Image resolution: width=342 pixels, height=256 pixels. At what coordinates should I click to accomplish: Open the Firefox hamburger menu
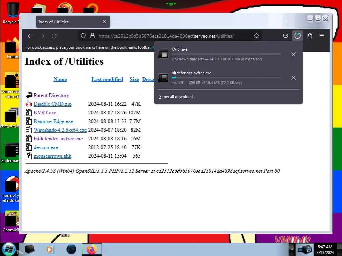pyautogui.click(x=322, y=36)
